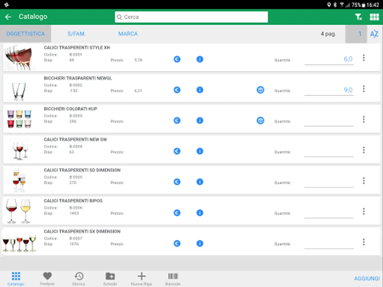Open the Preferiti favorites tab

pos(47,278)
